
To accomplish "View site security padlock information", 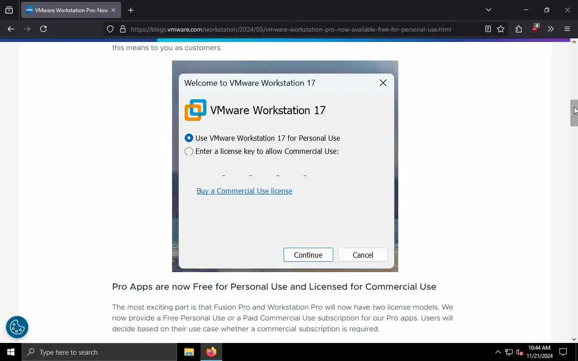I will [122, 29].
